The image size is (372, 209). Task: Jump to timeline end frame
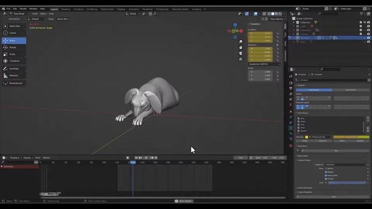pyautogui.click(x=156, y=158)
